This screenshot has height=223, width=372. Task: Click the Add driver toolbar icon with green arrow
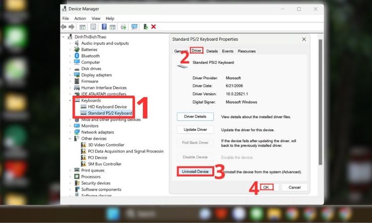point(145,27)
